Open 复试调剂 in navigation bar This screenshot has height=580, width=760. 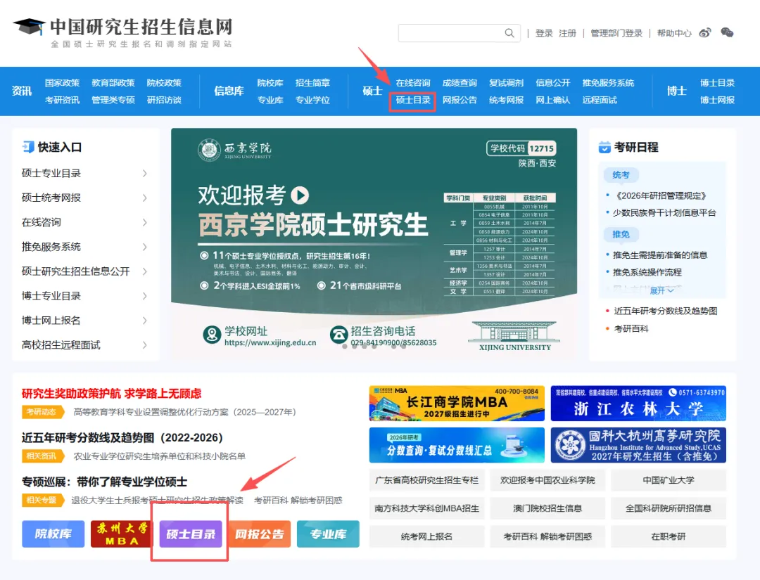tap(506, 83)
